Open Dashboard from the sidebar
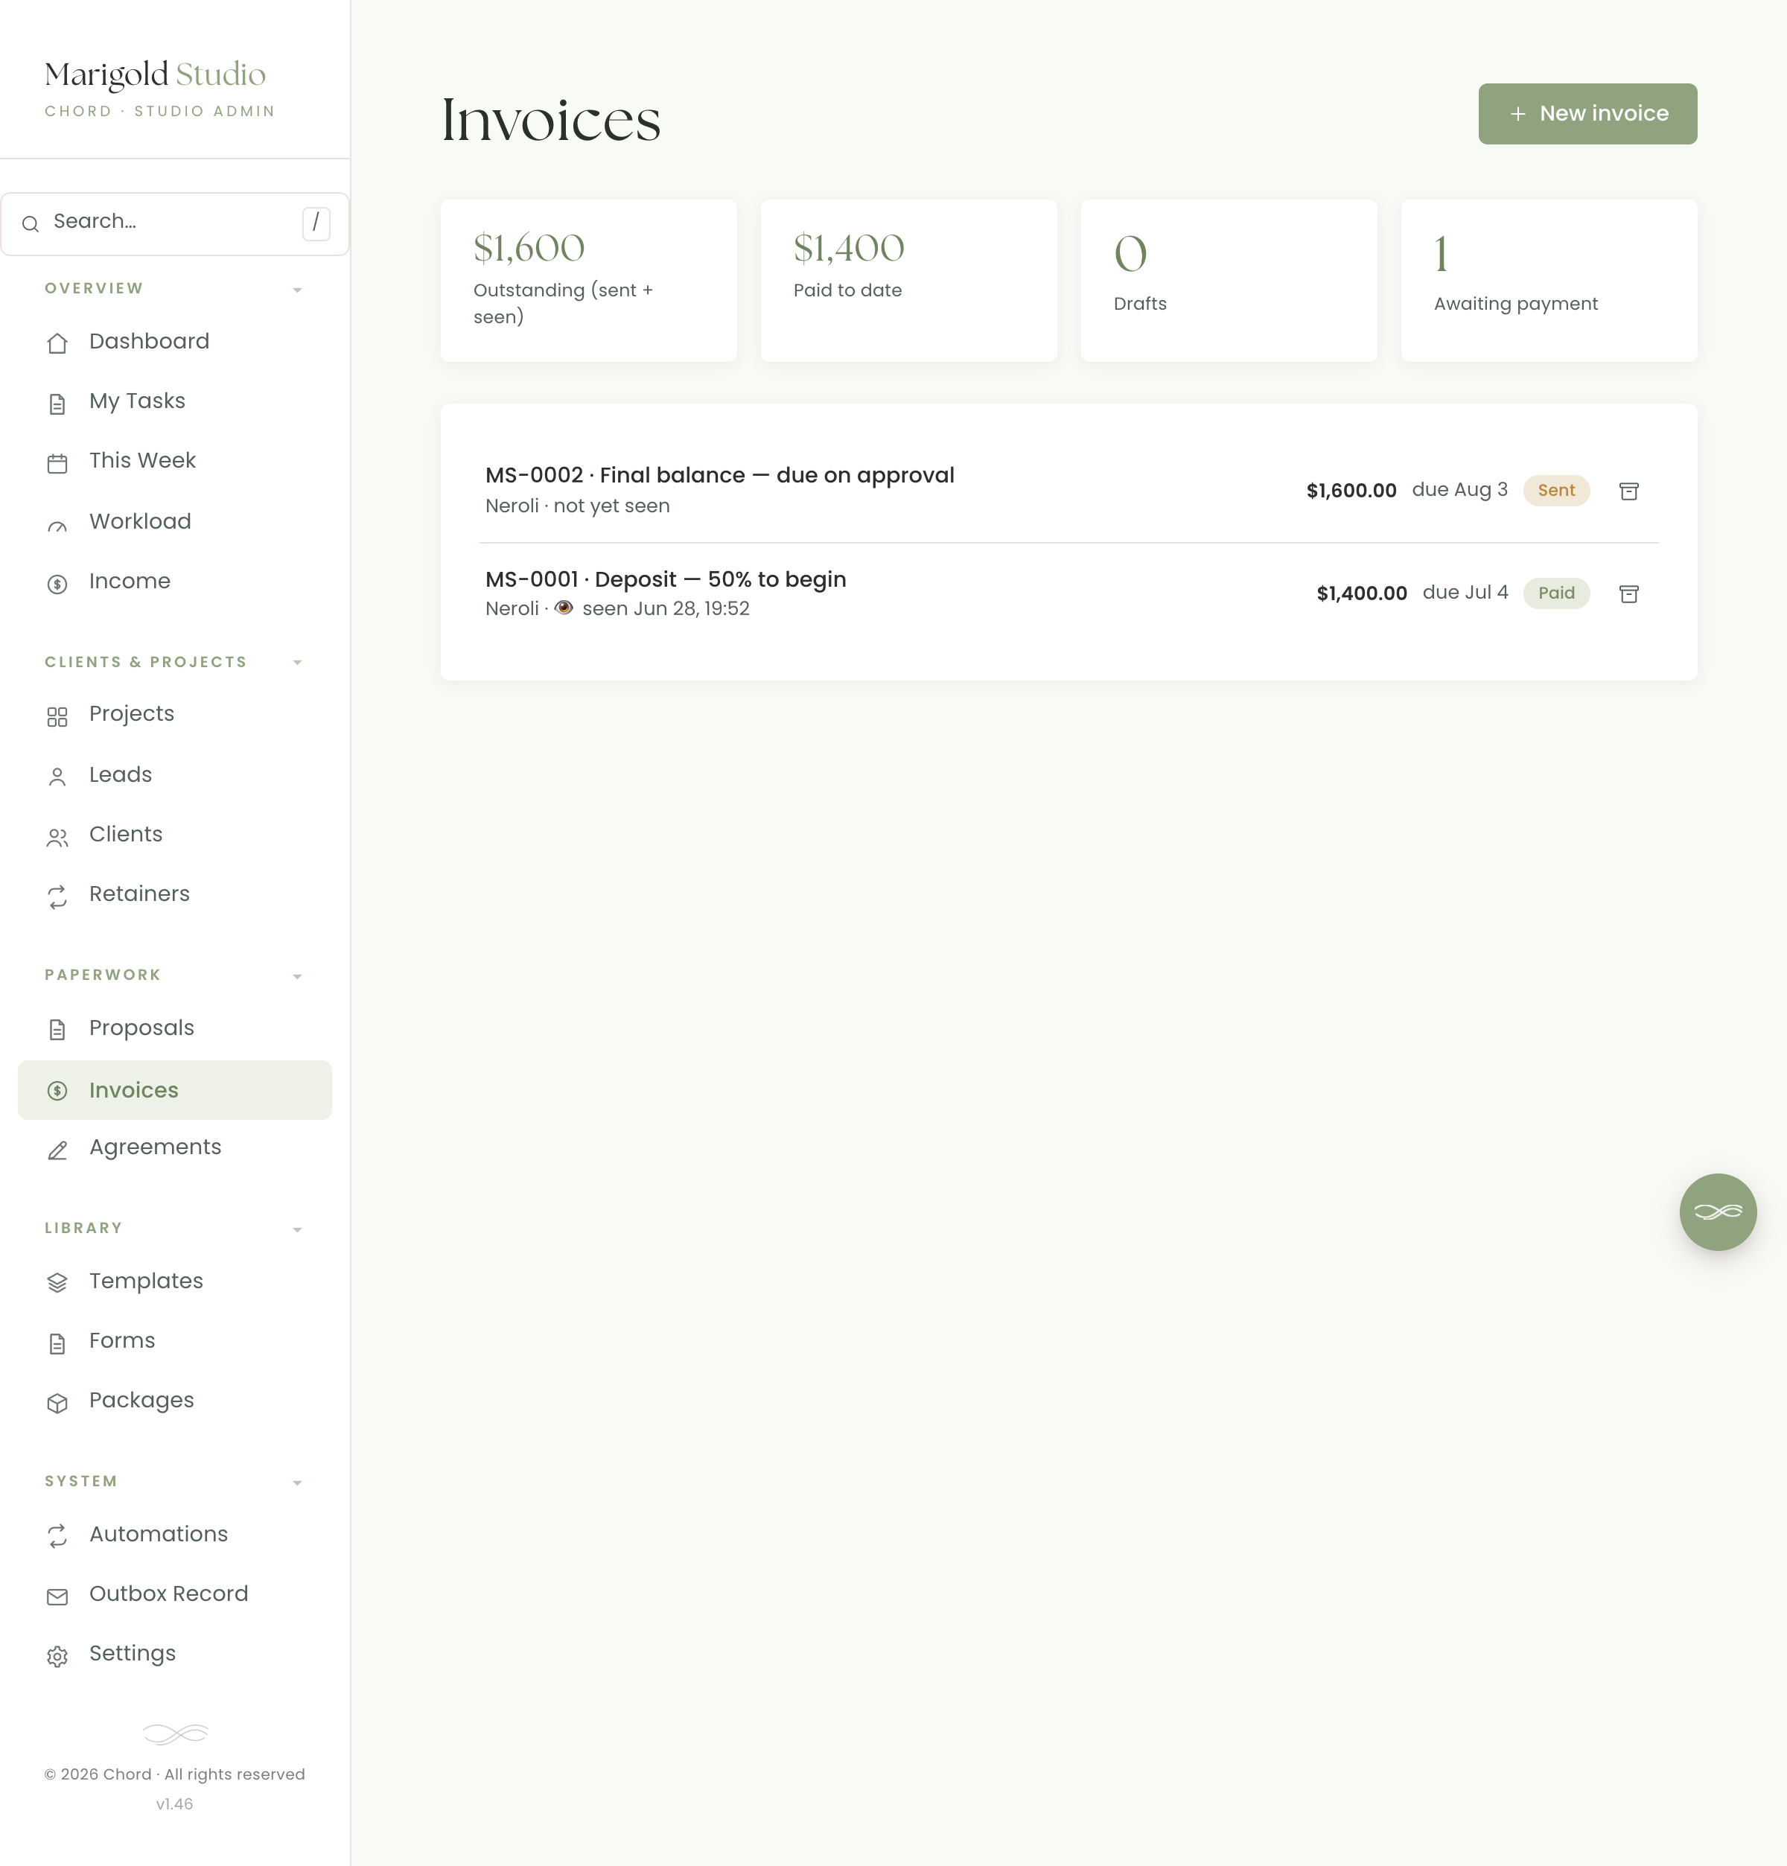 coord(175,342)
